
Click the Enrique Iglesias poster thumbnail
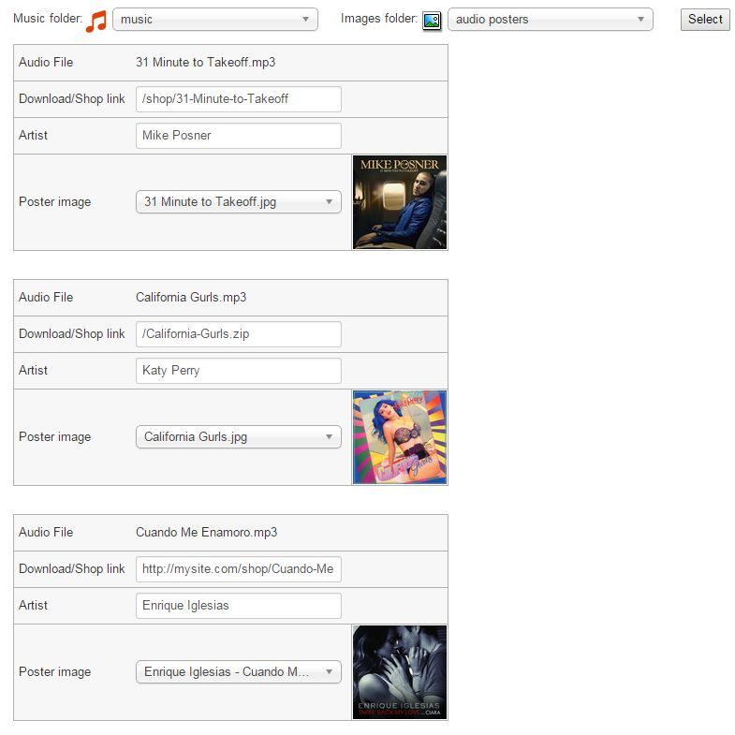[x=400, y=672]
